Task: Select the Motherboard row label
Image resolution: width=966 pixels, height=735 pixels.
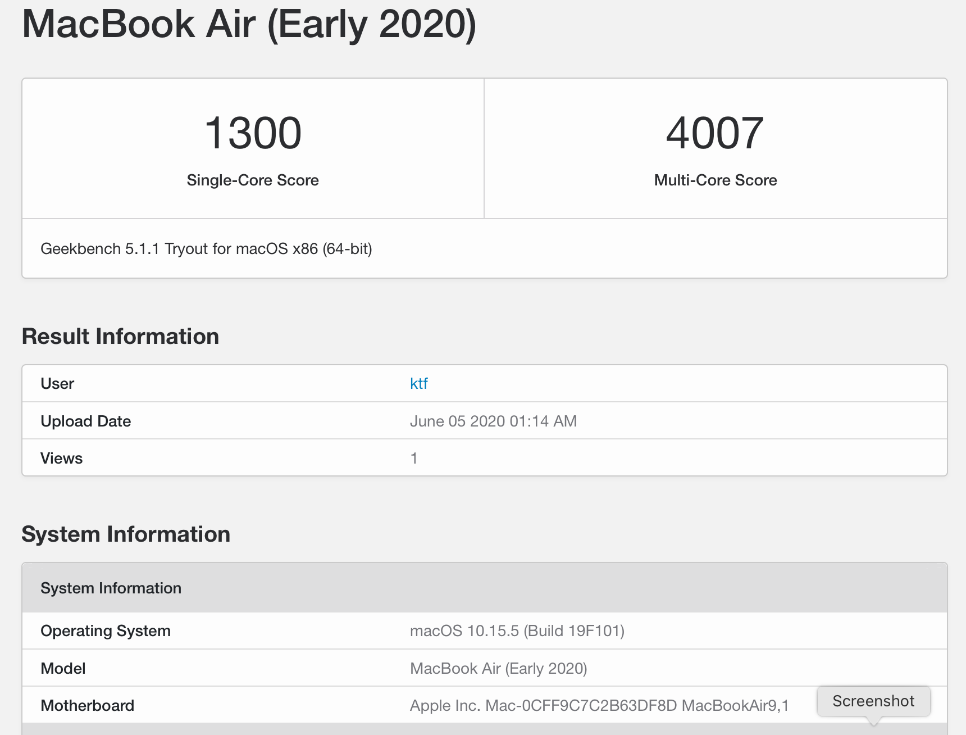Action: click(87, 705)
